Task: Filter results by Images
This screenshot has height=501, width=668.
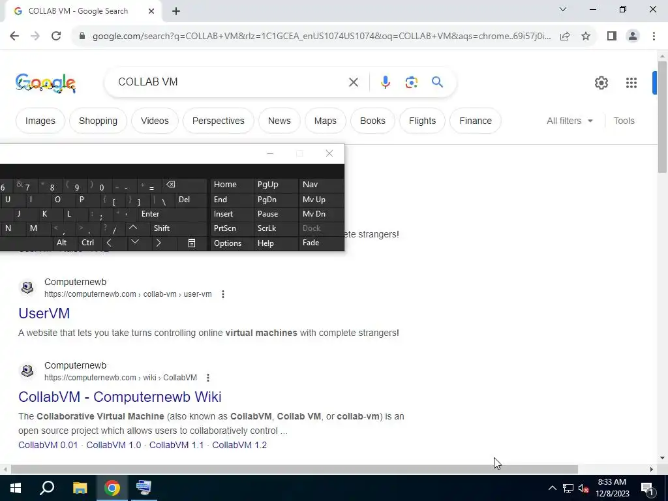Action: click(x=40, y=121)
